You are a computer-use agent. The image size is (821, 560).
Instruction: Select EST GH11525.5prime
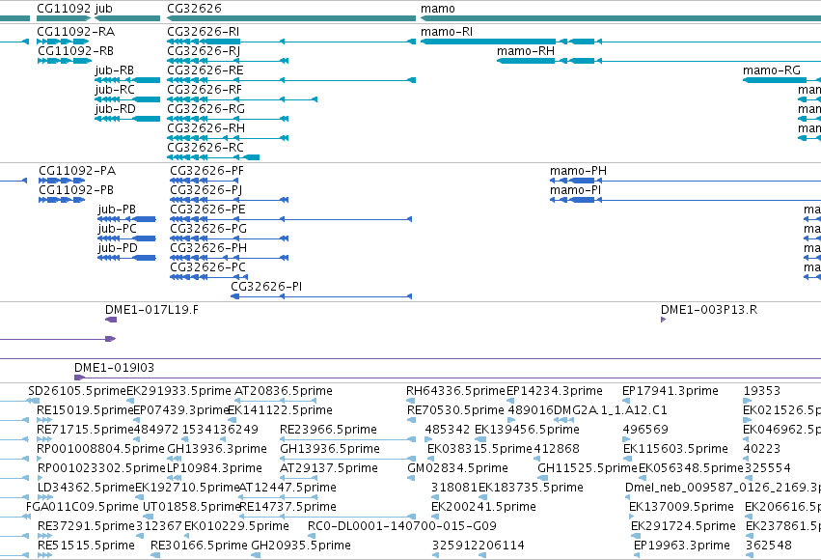pyautogui.click(x=588, y=469)
